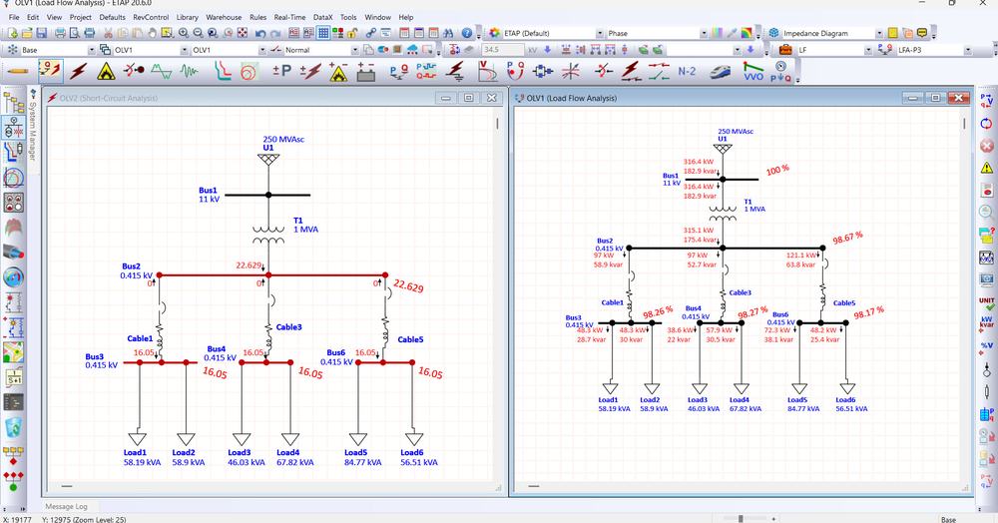Open the Impedance Diagram dropdown
This screenshot has width=998, height=523.
click(879, 33)
